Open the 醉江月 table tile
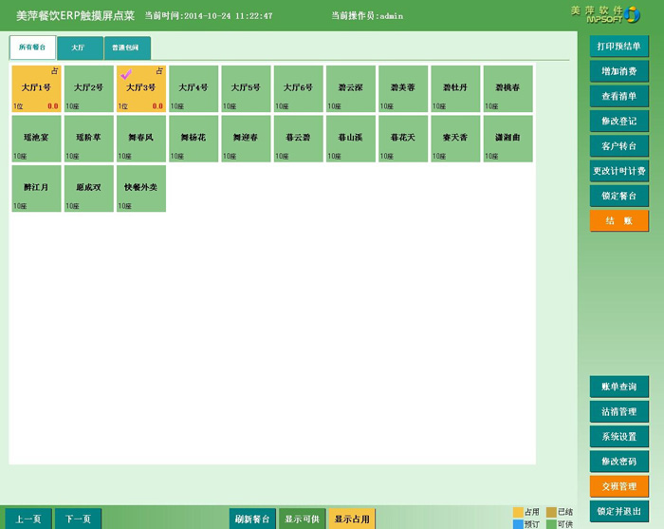Viewport: 664px width, 529px height. coord(36,188)
